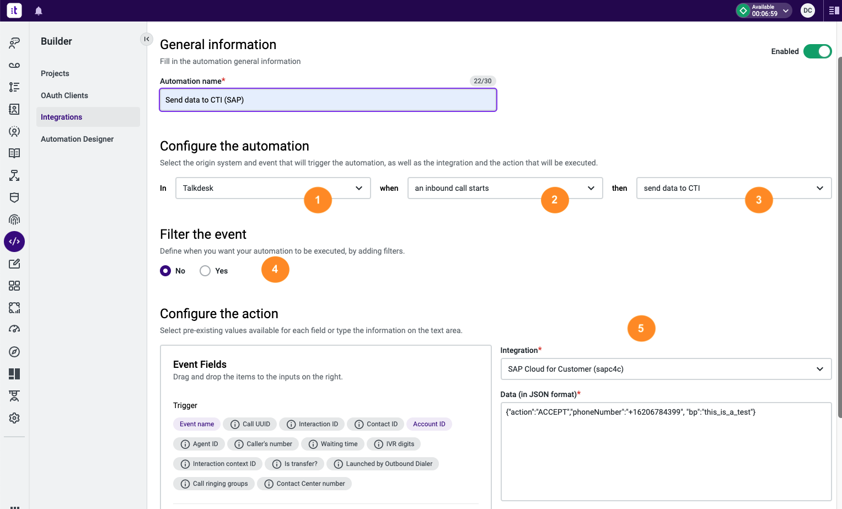The height and width of the screenshot is (509, 842).
Task: Open the DC user avatar menu
Action: pyautogui.click(x=808, y=10)
